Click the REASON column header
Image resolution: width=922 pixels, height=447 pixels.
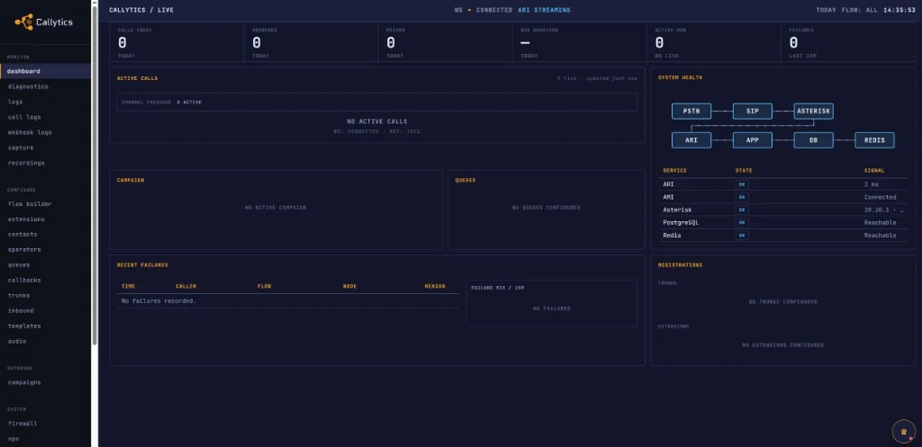[x=435, y=287]
